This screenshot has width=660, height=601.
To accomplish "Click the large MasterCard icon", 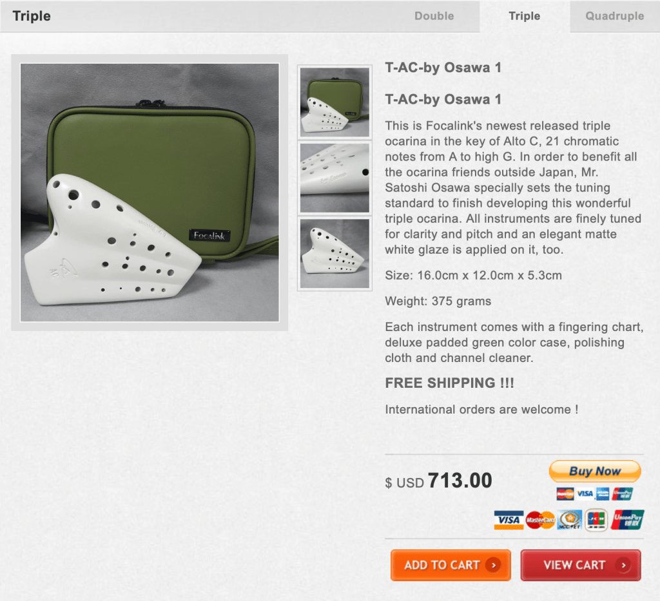I will pos(540,520).
